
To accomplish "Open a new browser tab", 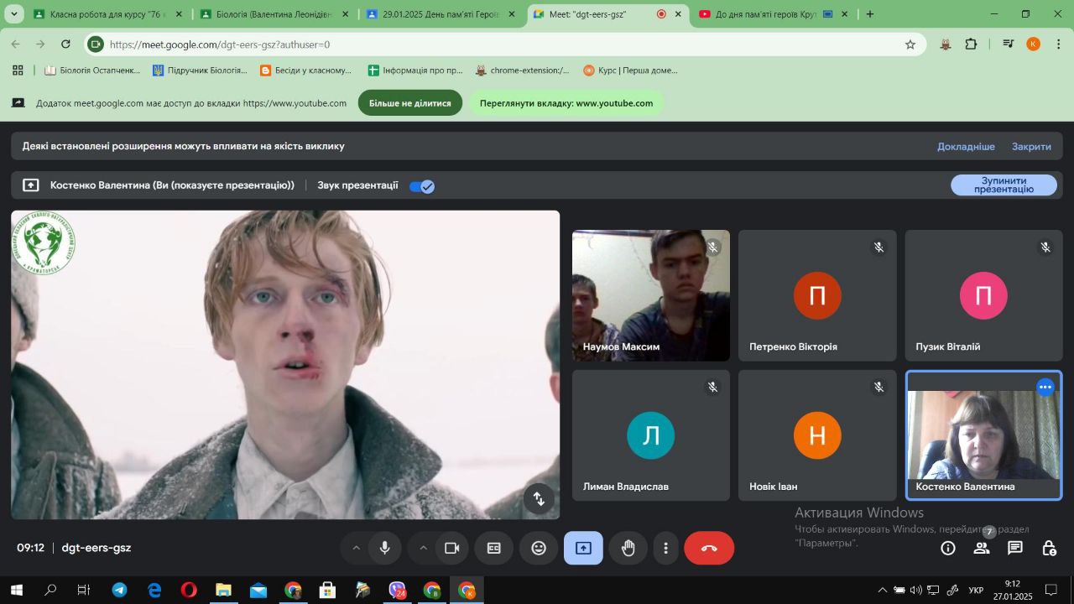I will click(x=870, y=14).
